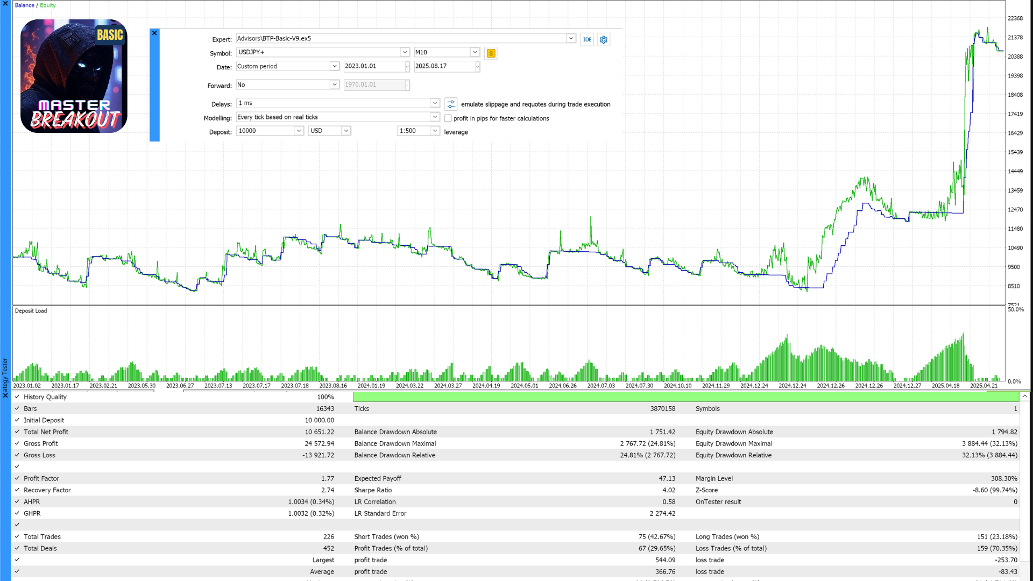Enable profit in pips for faster calculations
This screenshot has width=1033, height=581.
[x=448, y=118]
